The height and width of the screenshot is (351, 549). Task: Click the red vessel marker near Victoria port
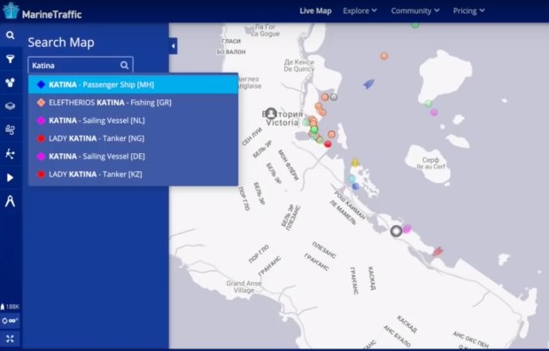(x=328, y=144)
